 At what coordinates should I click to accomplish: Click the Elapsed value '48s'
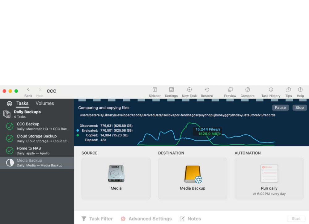103,140
